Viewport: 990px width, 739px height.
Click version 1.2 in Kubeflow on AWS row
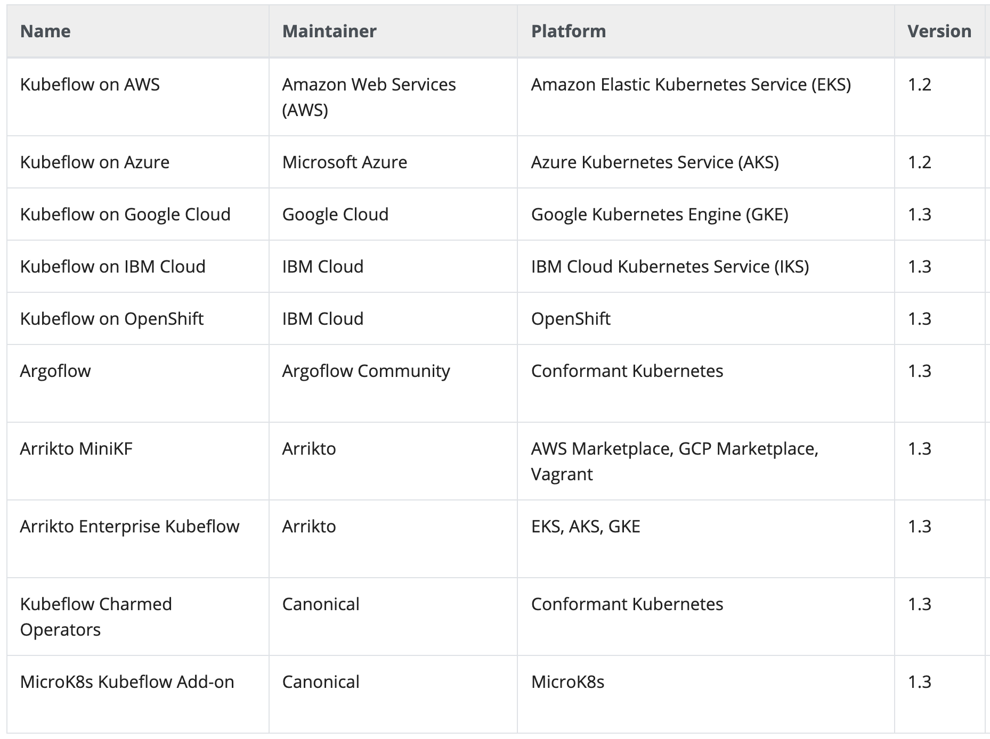click(x=940, y=97)
